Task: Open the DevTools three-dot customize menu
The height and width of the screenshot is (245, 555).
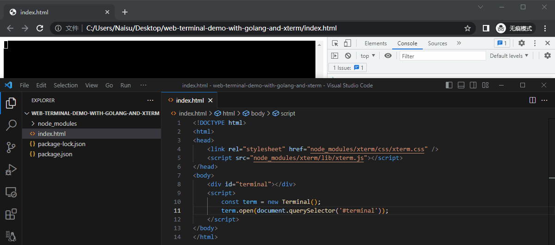Action: 535,43
